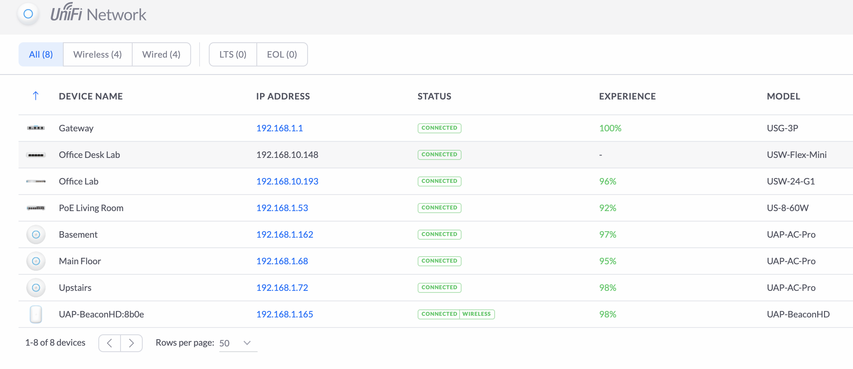Screen dimensions: 853x369
Task: Click the USW-24-G1 model text
Action: coord(791,181)
